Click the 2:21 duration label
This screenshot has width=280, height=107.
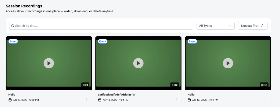(x=85, y=85)
